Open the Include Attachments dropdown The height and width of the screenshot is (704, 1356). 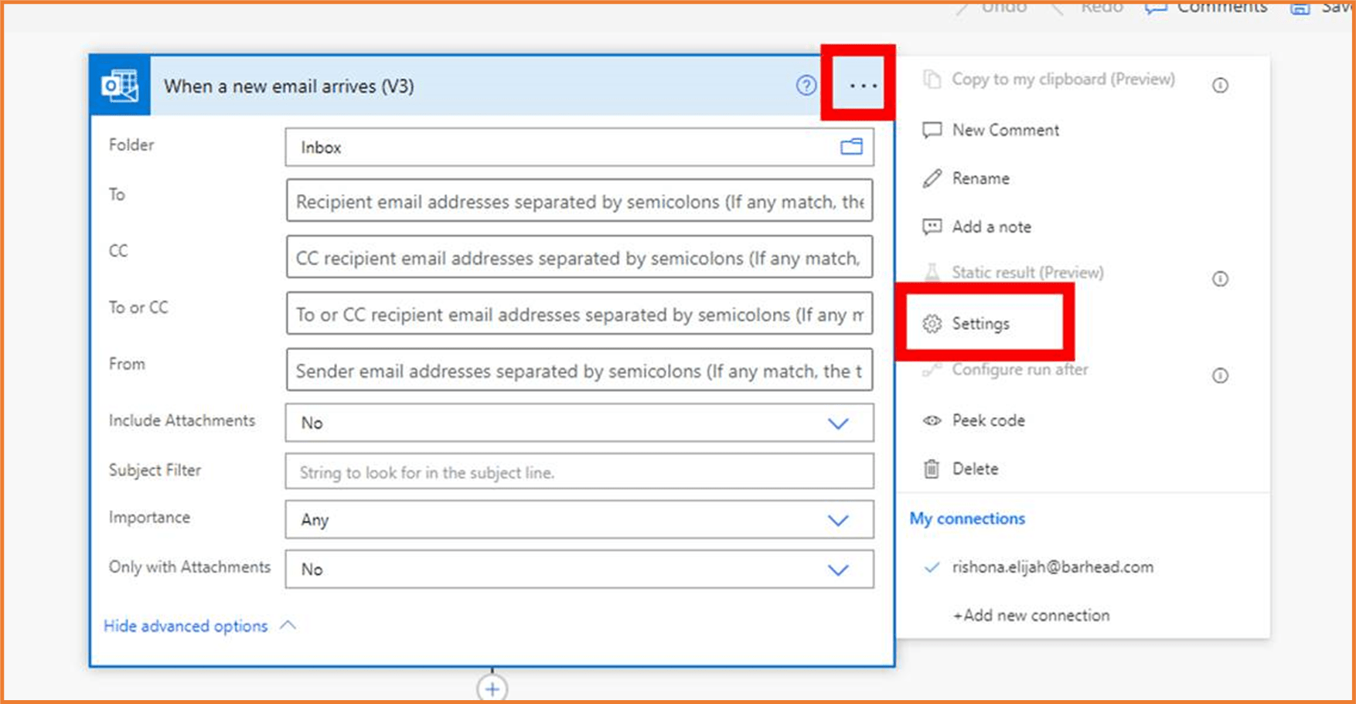click(837, 423)
